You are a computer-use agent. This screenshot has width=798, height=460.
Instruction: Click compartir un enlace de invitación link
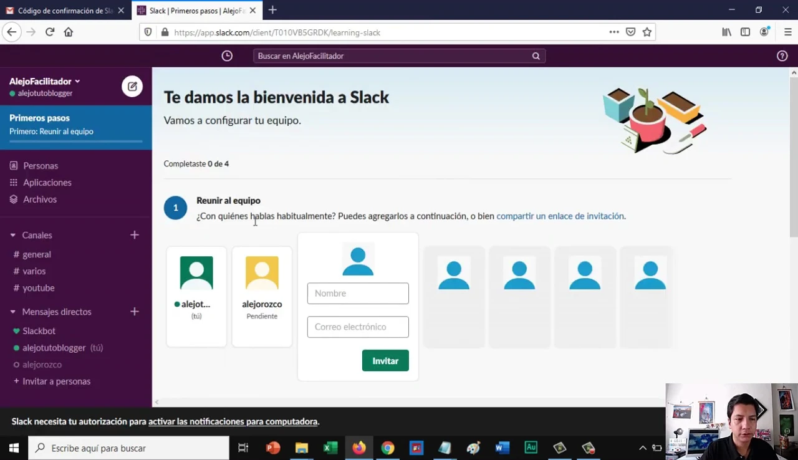pyautogui.click(x=560, y=216)
